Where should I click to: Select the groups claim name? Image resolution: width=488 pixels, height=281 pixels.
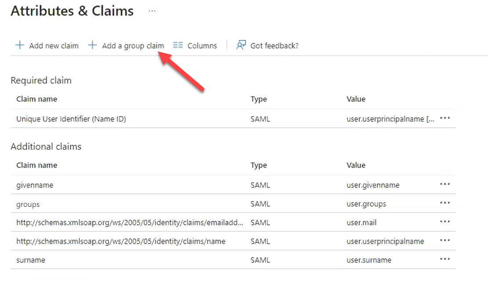pos(28,205)
